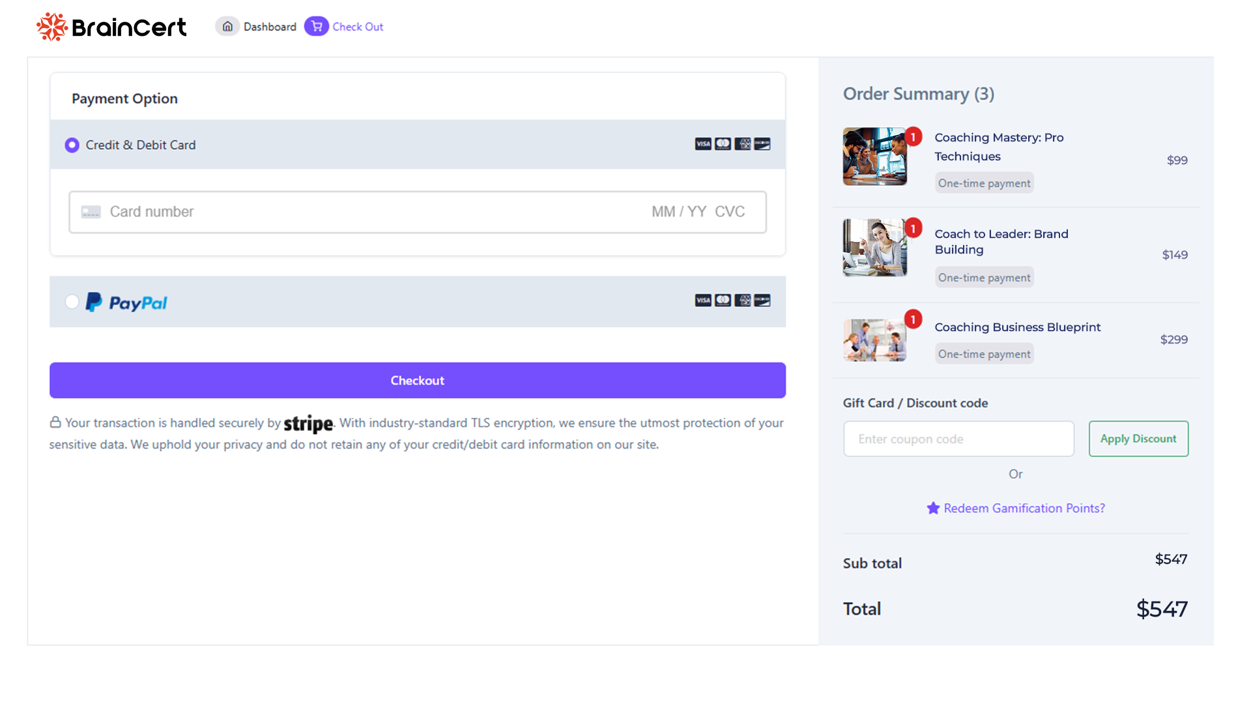
Task: Click the star icon near Redeem Gamification Points
Action: [933, 508]
